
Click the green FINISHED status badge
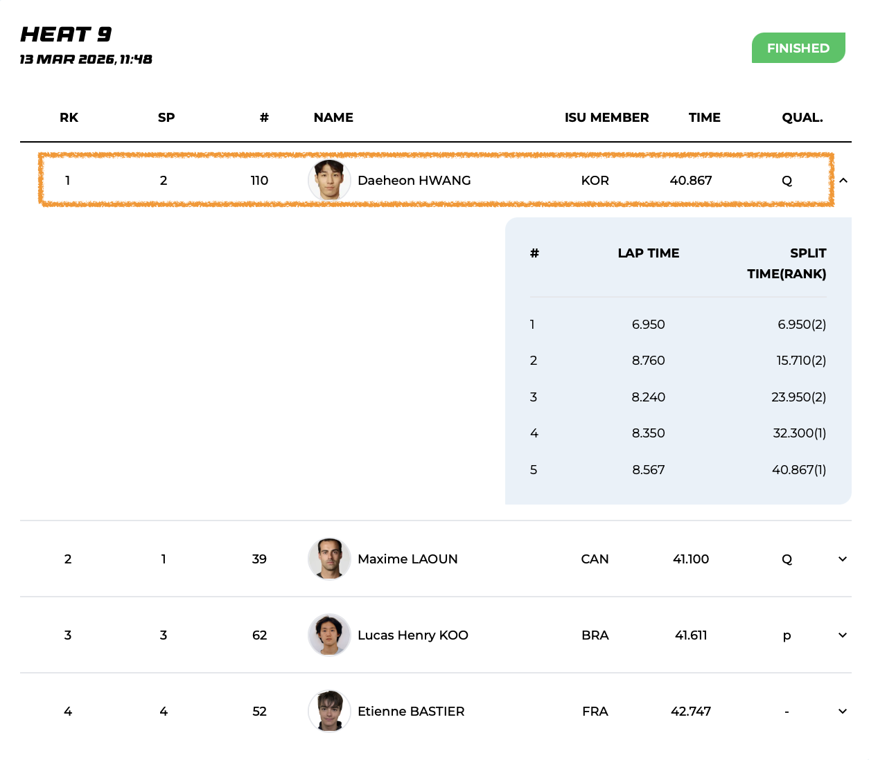point(798,48)
